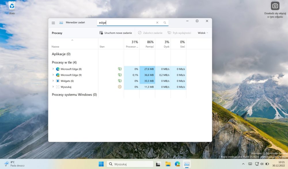Click the efficiency leaf icon for Widgets
This screenshot has height=169, width=288.
pos(120,81)
